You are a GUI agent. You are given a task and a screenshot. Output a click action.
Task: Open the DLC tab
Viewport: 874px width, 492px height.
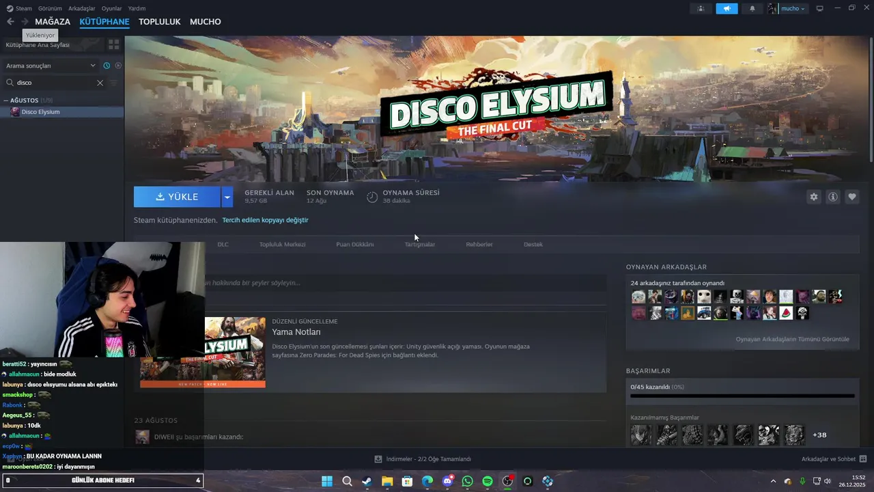click(223, 244)
